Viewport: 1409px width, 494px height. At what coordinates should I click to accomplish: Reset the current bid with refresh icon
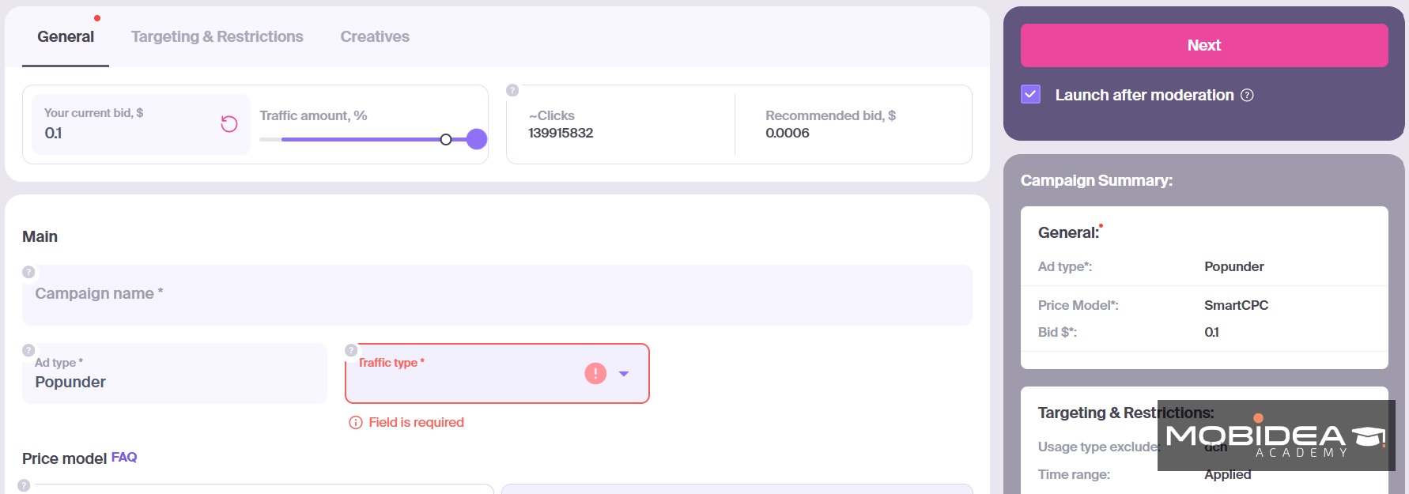(229, 124)
